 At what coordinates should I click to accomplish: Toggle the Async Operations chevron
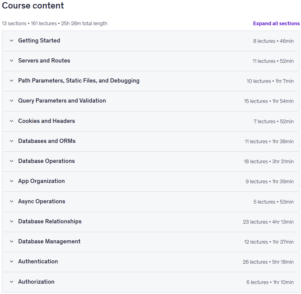click(x=12, y=201)
